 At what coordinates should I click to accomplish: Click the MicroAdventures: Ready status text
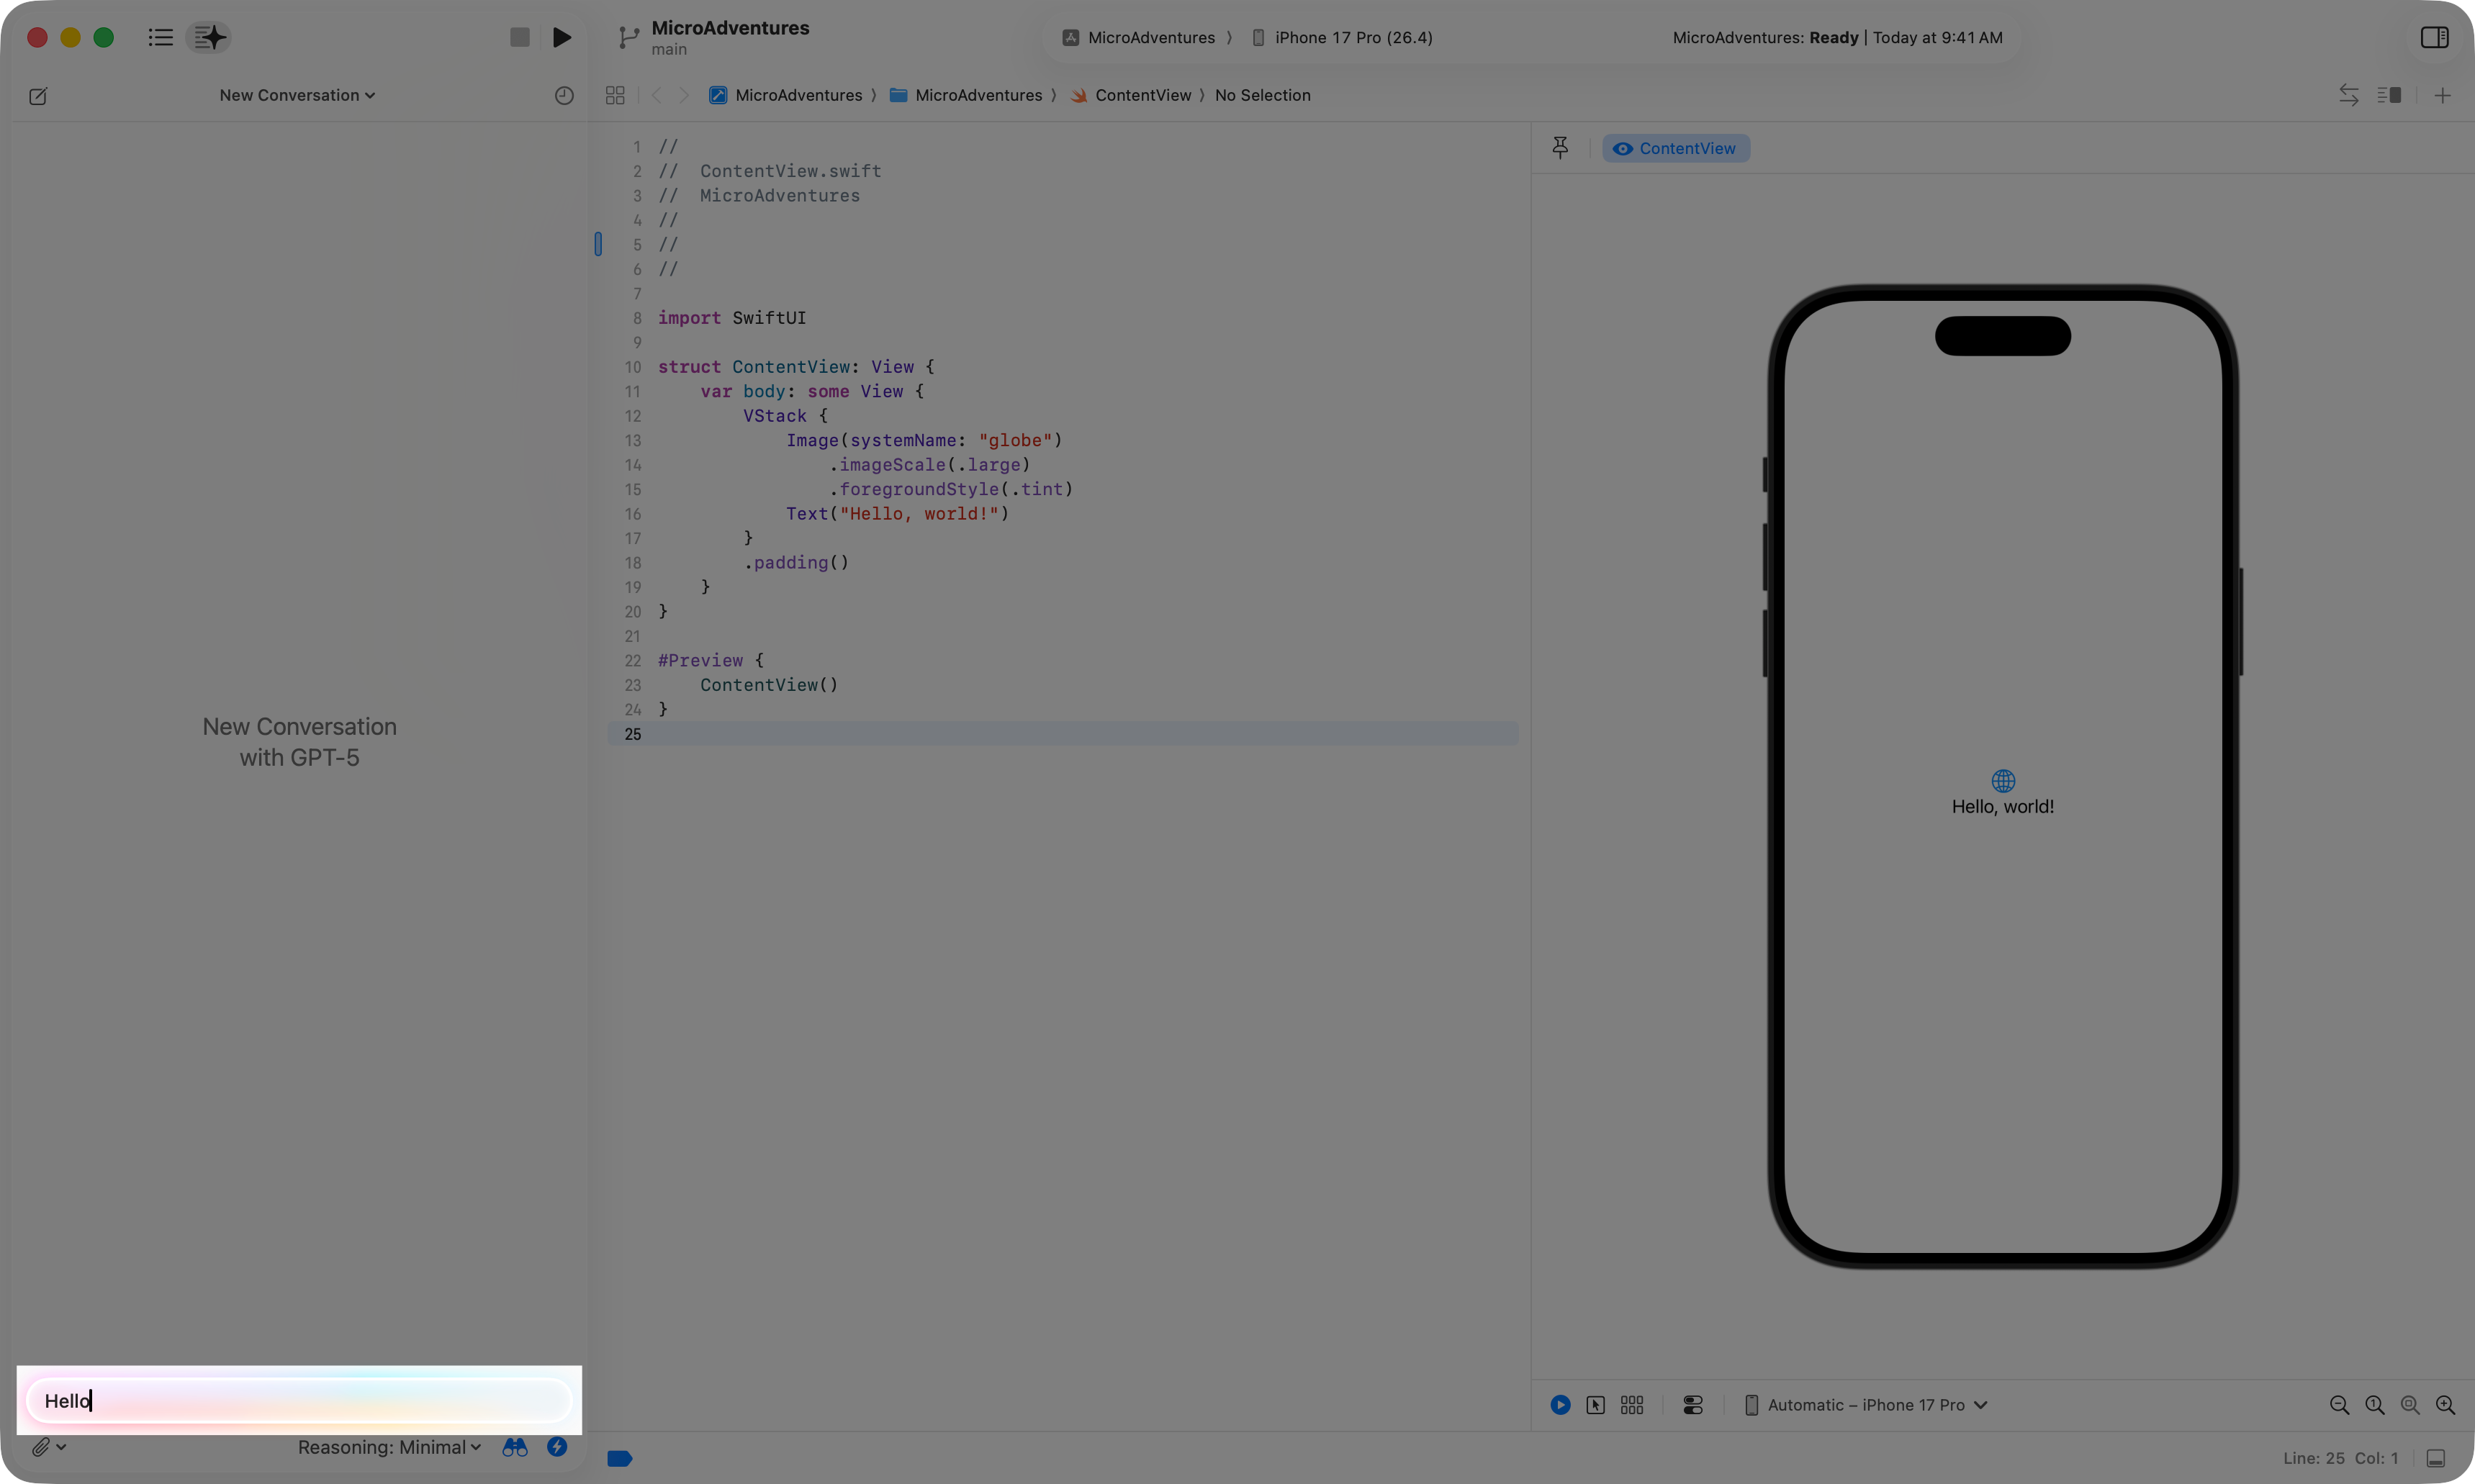[1766, 38]
